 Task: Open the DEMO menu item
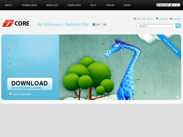point(127,5)
